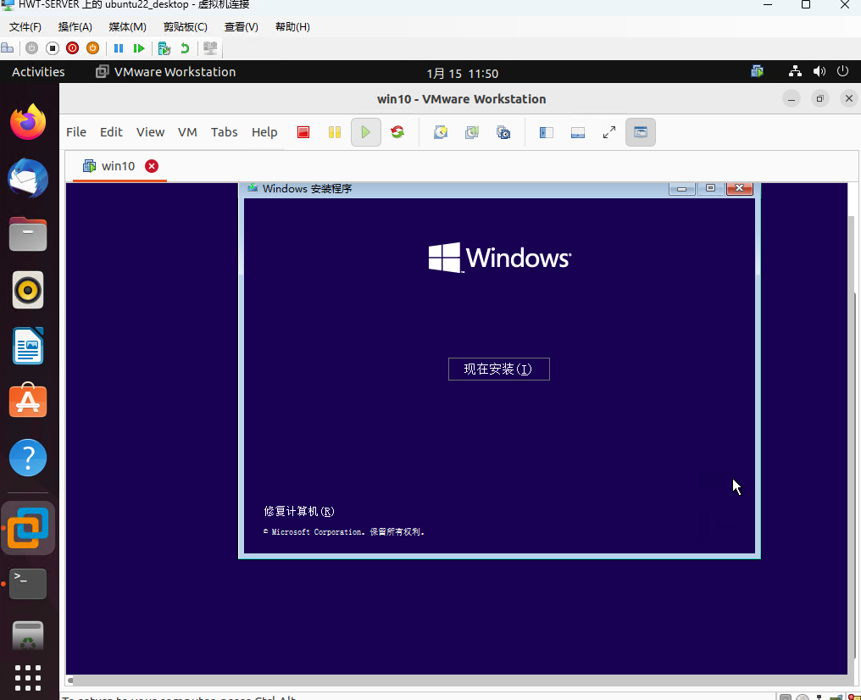Click VMware red power-off icon
861x700 pixels.
[x=303, y=132]
